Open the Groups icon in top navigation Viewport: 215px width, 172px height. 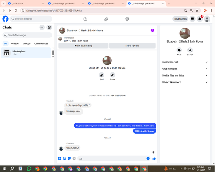tap(127, 19)
